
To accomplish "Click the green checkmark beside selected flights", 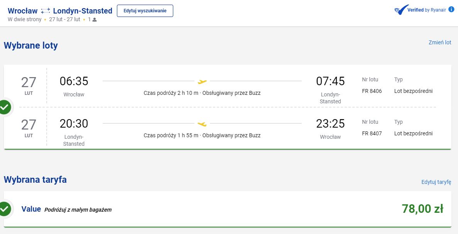I will coord(5,108).
